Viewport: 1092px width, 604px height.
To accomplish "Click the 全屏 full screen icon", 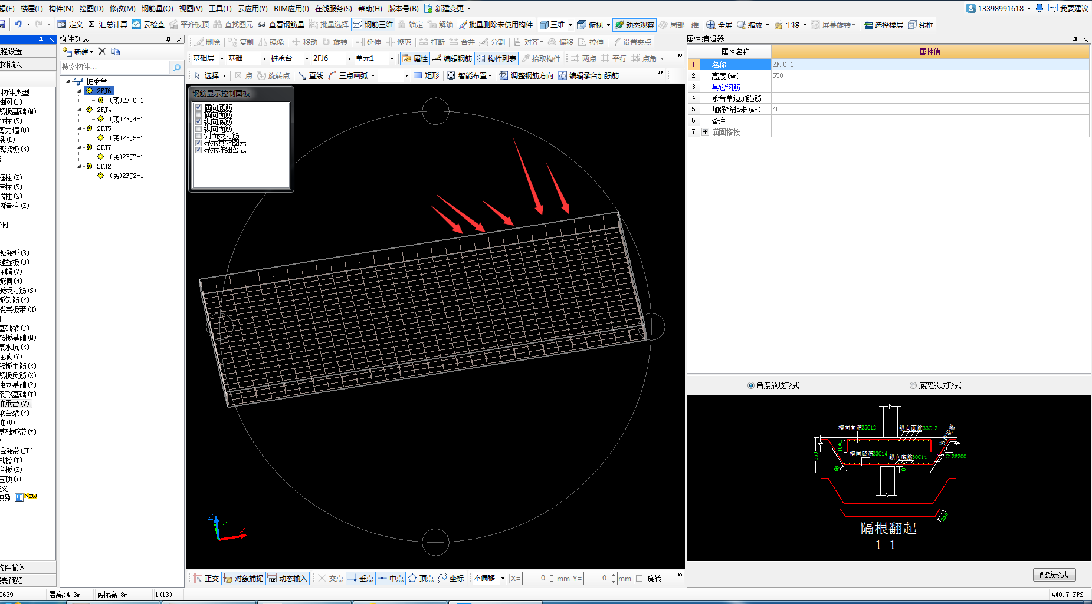I will [x=711, y=25].
